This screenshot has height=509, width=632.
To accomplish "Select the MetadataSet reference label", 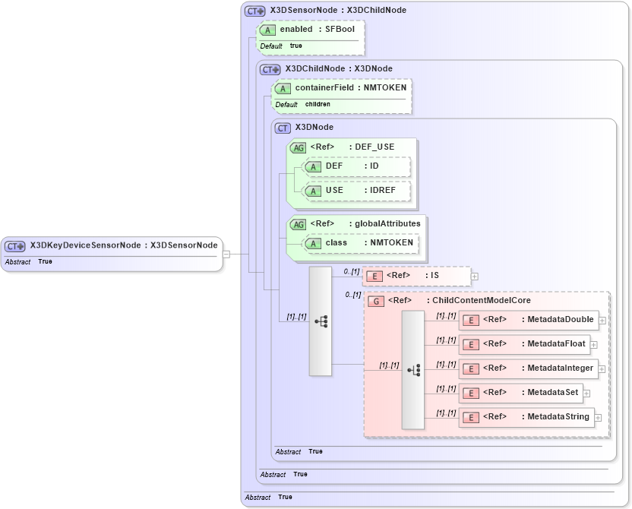I will 530,392.
